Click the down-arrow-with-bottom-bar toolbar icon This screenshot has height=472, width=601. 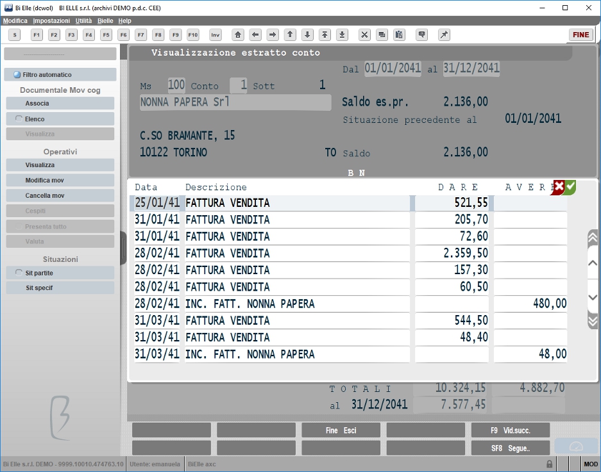tap(342, 35)
